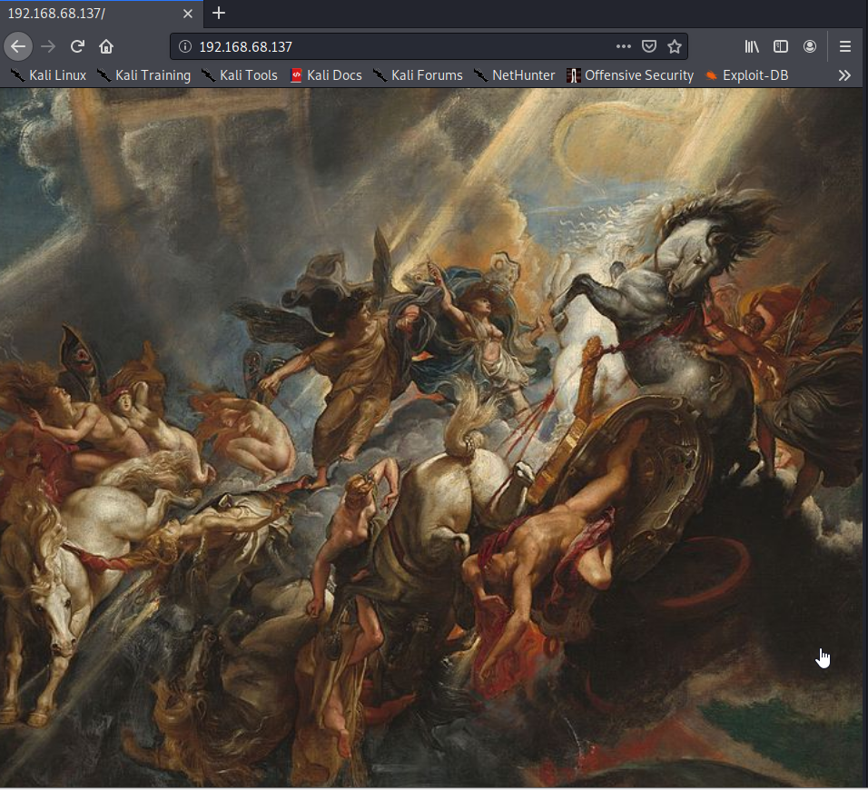
Task: Expand the overflow bookmarks chevron
Action: click(844, 75)
